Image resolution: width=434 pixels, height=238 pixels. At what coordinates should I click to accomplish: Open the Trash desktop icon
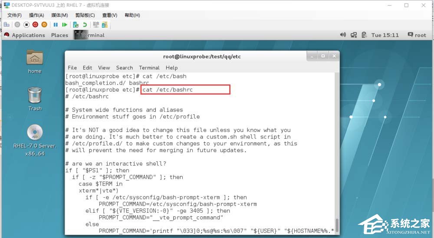35,99
